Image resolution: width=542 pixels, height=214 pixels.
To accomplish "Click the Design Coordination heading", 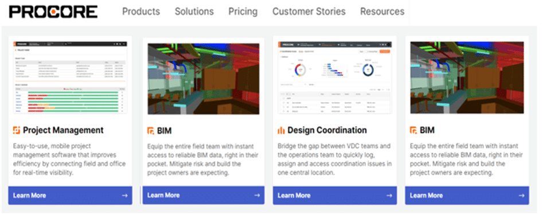I will [327, 130].
